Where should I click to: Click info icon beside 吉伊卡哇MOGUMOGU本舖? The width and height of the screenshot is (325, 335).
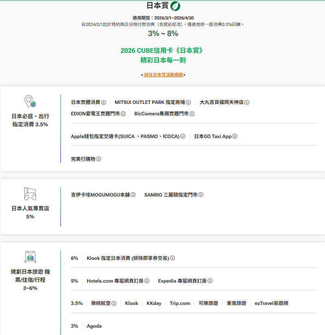coord(133,195)
